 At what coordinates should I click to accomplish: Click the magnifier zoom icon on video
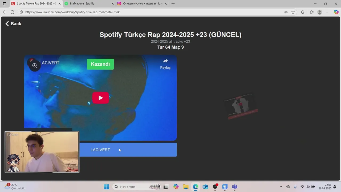pyautogui.click(x=35, y=66)
